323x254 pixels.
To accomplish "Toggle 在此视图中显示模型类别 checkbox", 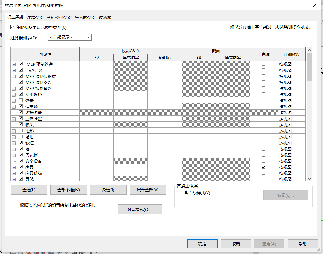I will pyautogui.click(x=12, y=28).
